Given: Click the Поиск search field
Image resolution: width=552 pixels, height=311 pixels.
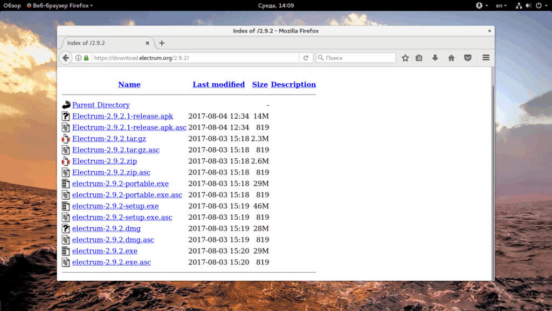Looking at the screenshot, I should [356, 58].
